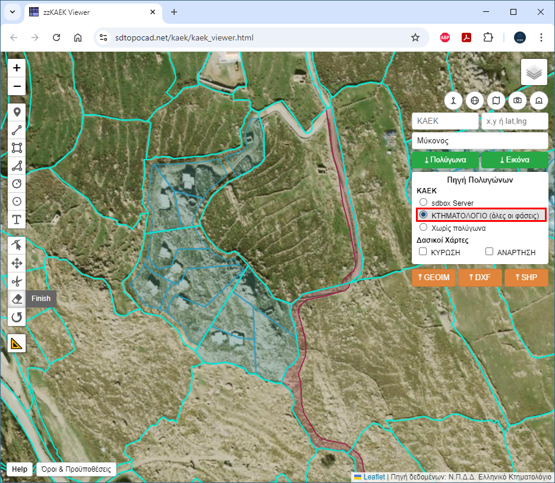Click the Πολύγωνα download button
Image resolution: width=555 pixels, height=483 pixels.
click(x=444, y=160)
